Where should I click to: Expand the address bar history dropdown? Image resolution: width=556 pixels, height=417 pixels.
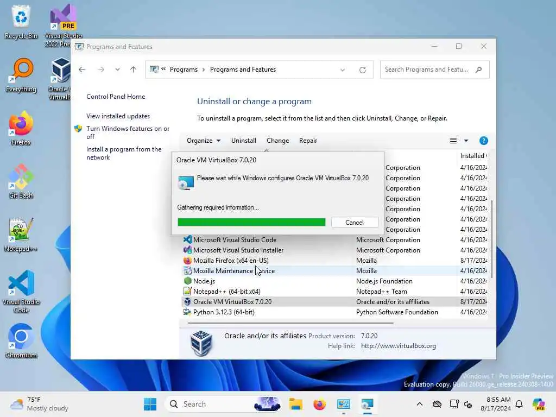(x=343, y=70)
